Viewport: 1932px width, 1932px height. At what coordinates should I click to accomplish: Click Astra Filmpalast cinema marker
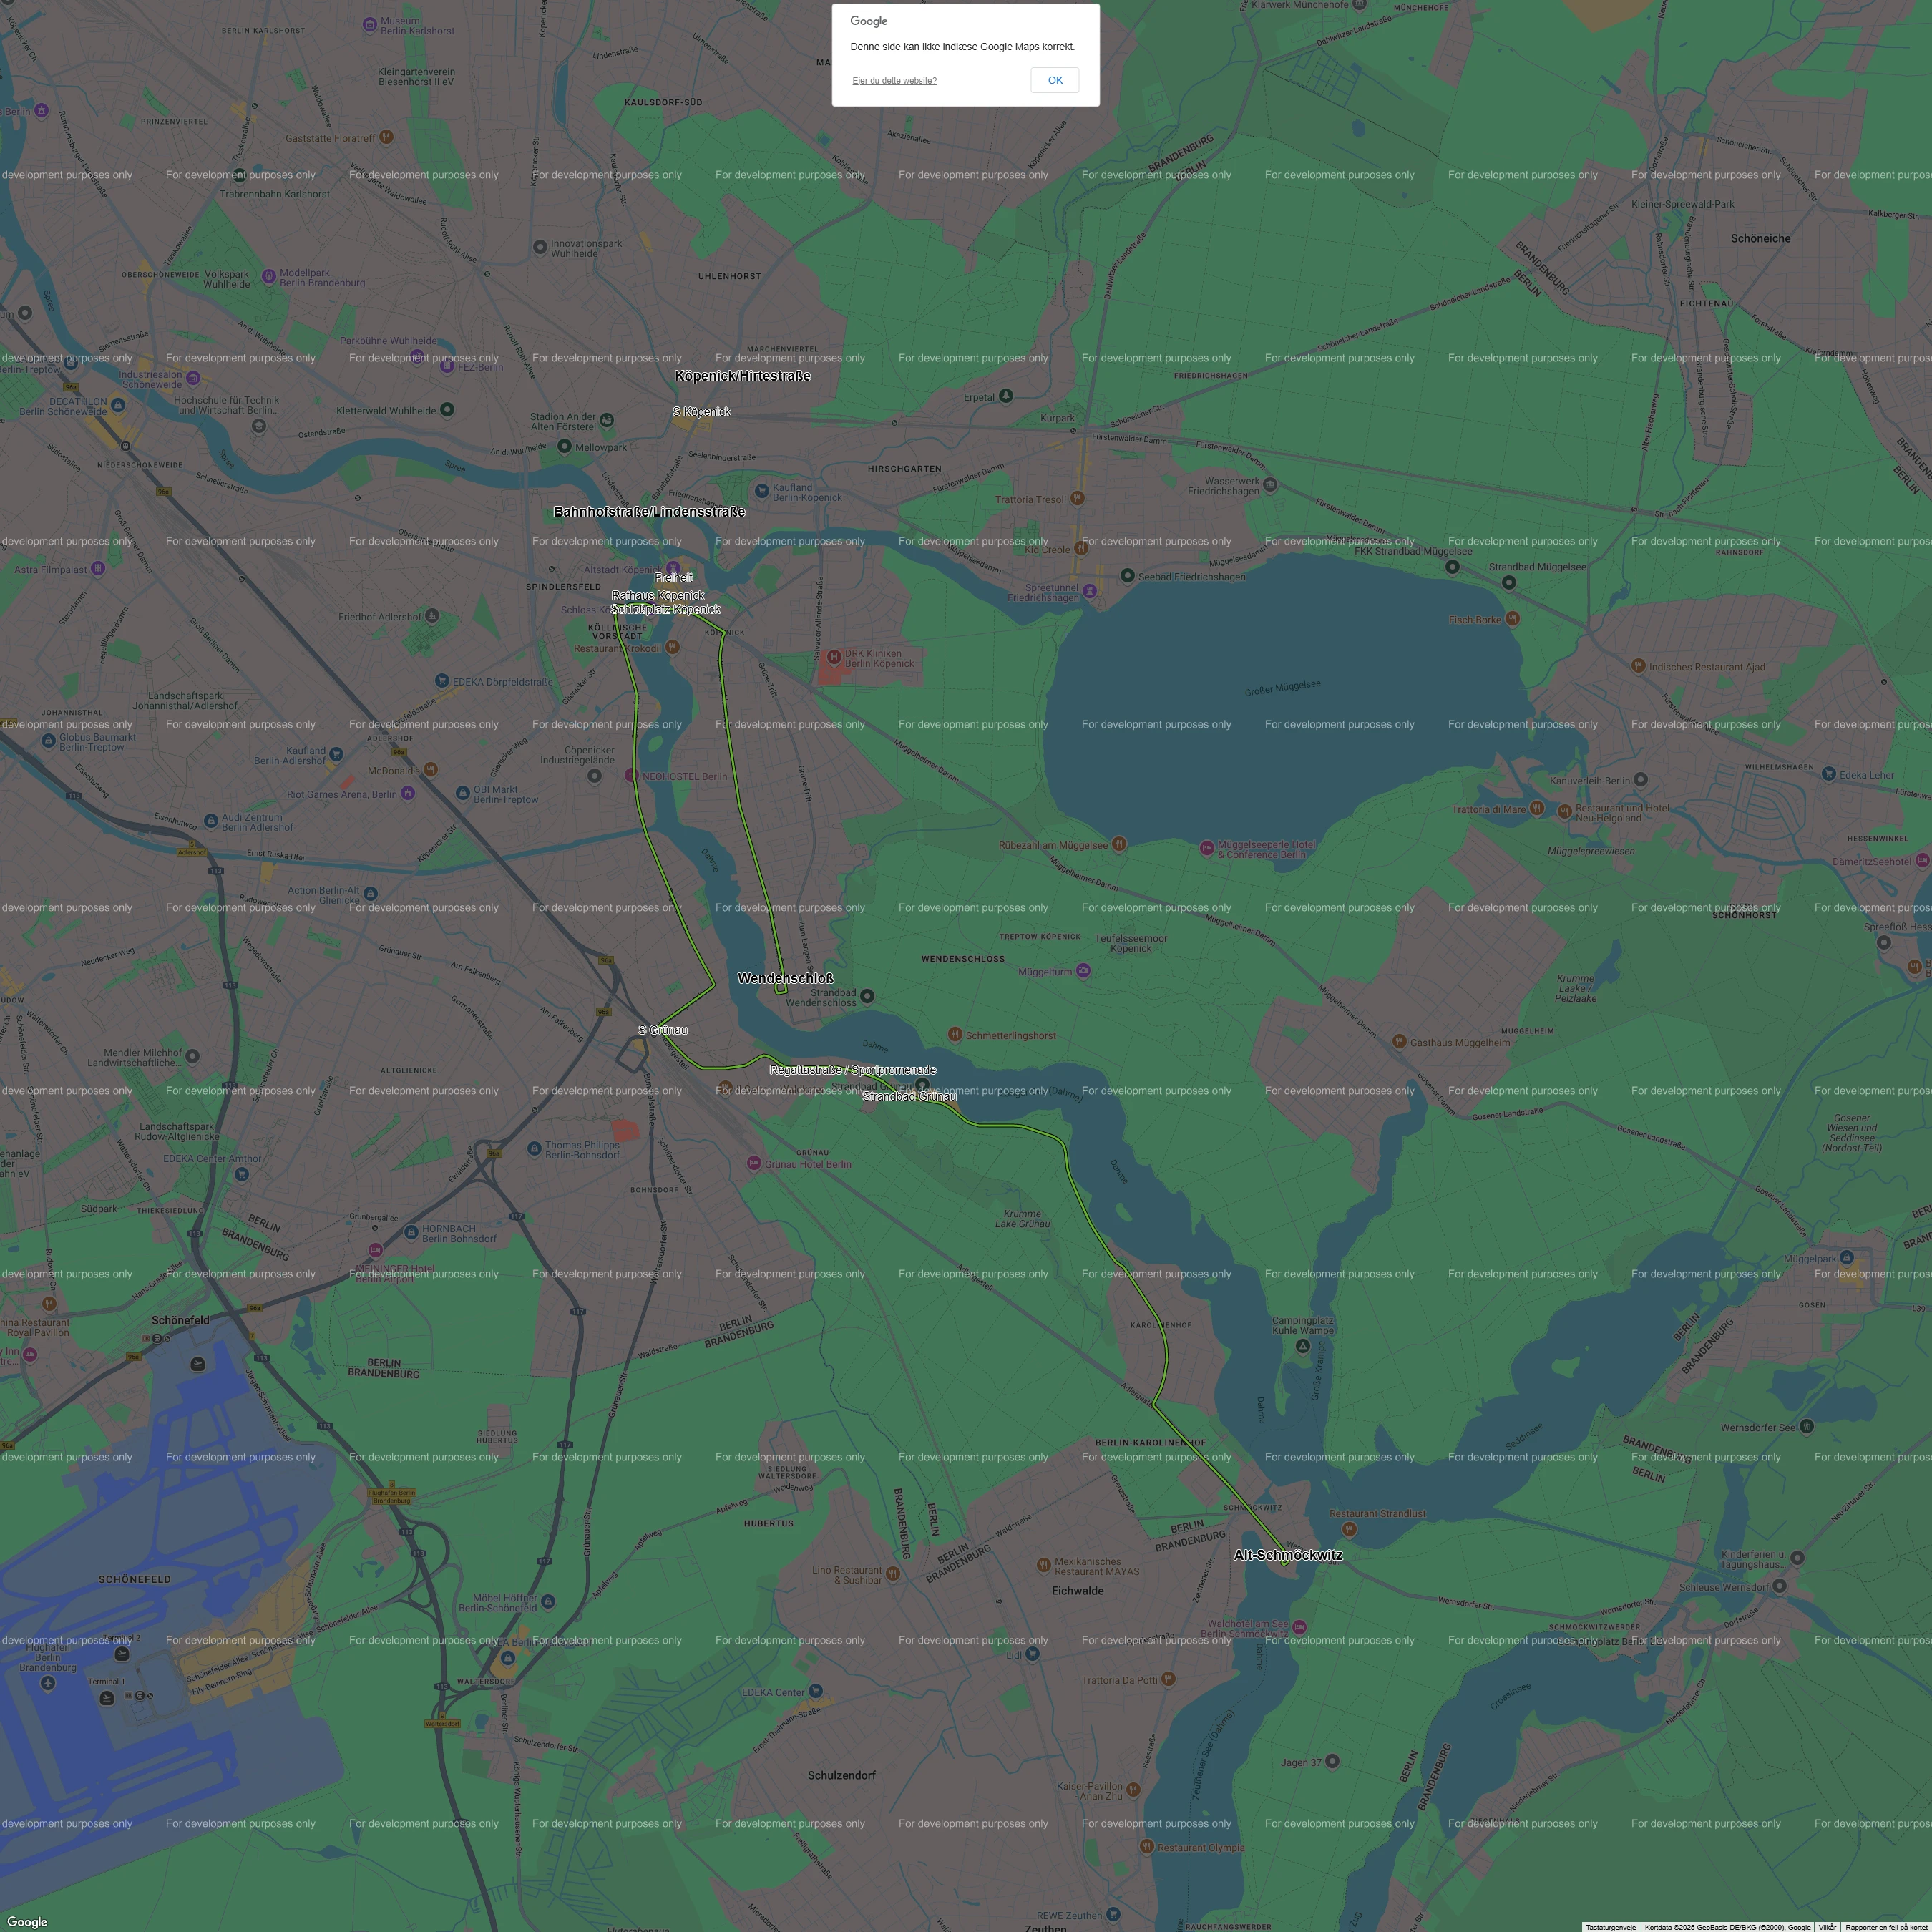coord(98,569)
